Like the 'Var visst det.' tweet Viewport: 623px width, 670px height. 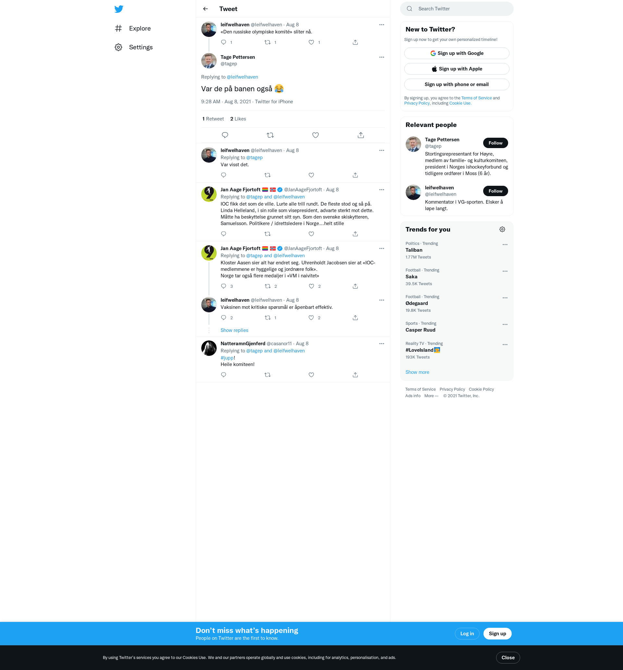(x=311, y=175)
